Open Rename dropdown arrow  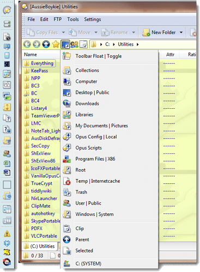[134, 33]
